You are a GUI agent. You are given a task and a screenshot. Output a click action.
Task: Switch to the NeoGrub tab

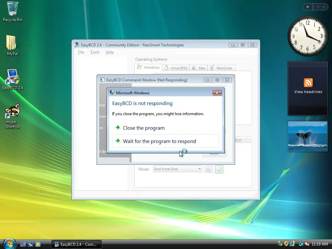tap(221, 68)
